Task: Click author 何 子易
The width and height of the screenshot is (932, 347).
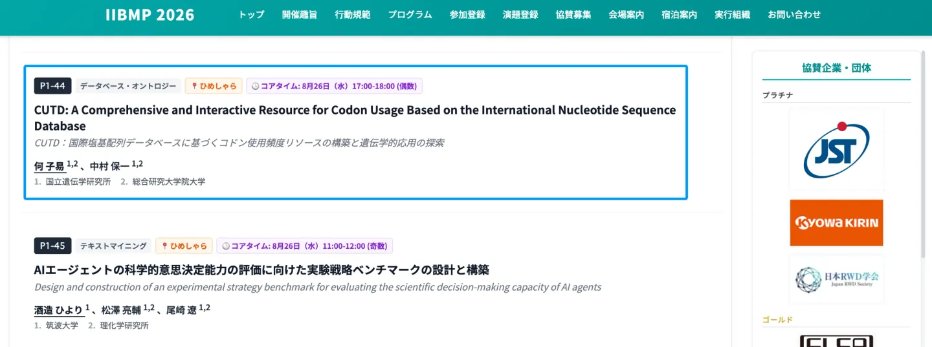Action: 49,166
